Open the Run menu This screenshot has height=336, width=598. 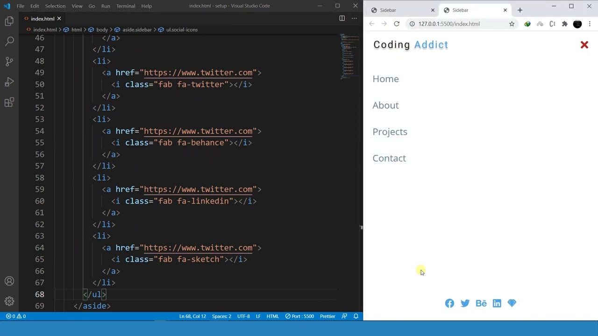(106, 6)
